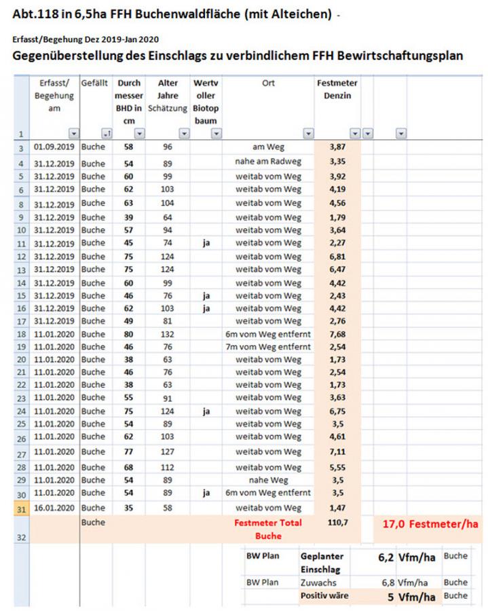Select the 17,0 Festmeter/ha cell
The width and height of the screenshot is (488, 611).
(428, 524)
